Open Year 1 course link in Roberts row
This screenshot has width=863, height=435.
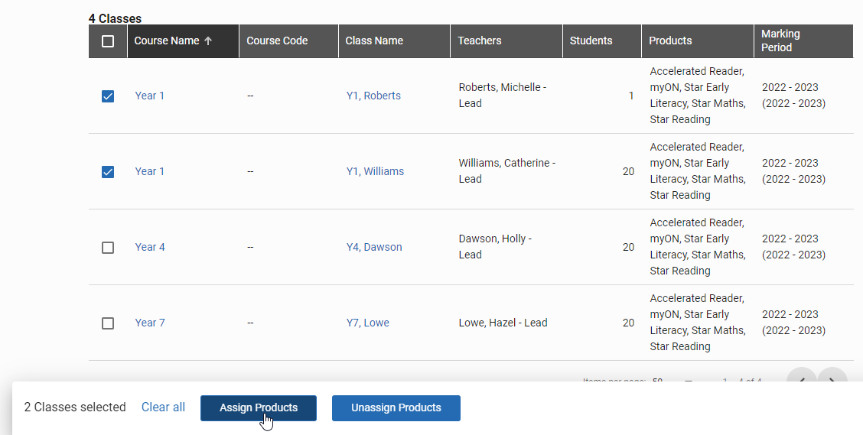coord(150,96)
